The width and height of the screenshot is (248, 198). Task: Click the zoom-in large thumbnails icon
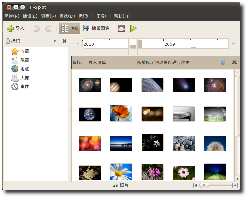(235, 185)
